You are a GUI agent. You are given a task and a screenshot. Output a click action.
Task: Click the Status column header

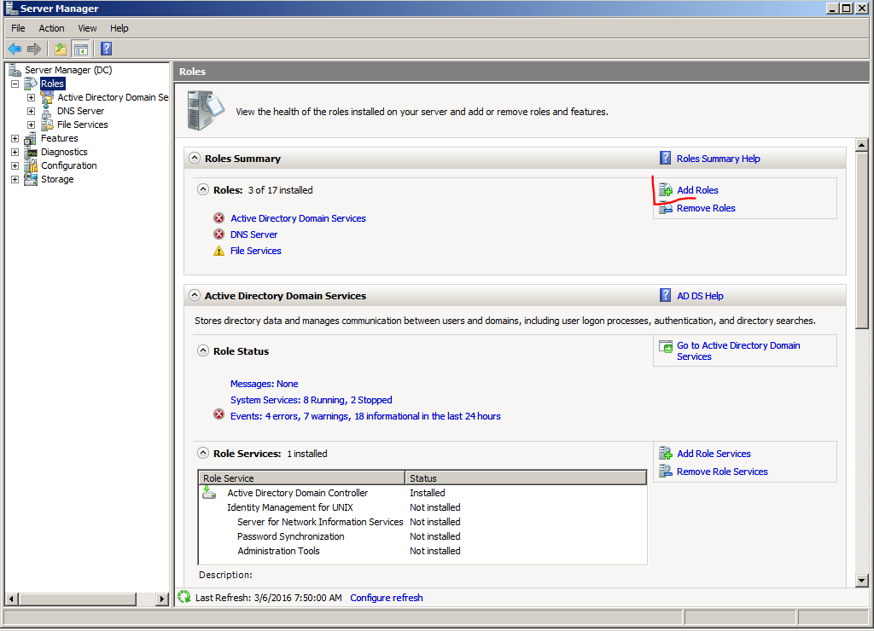pos(526,478)
